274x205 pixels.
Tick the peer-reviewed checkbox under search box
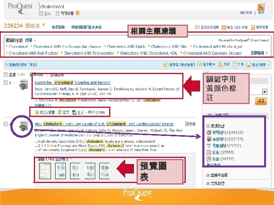coord(57,13)
